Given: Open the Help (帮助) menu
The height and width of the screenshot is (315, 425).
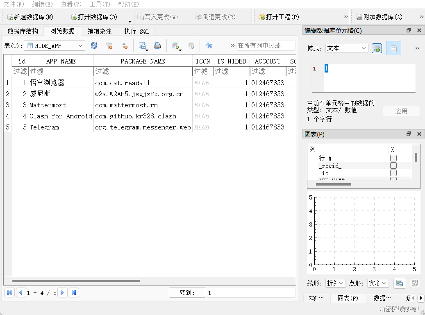Looking at the screenshot, I should click(128, 4).
